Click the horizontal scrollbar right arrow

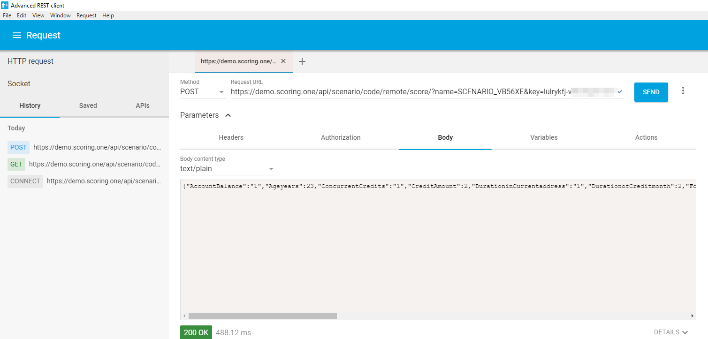click(x=692, y=316)
